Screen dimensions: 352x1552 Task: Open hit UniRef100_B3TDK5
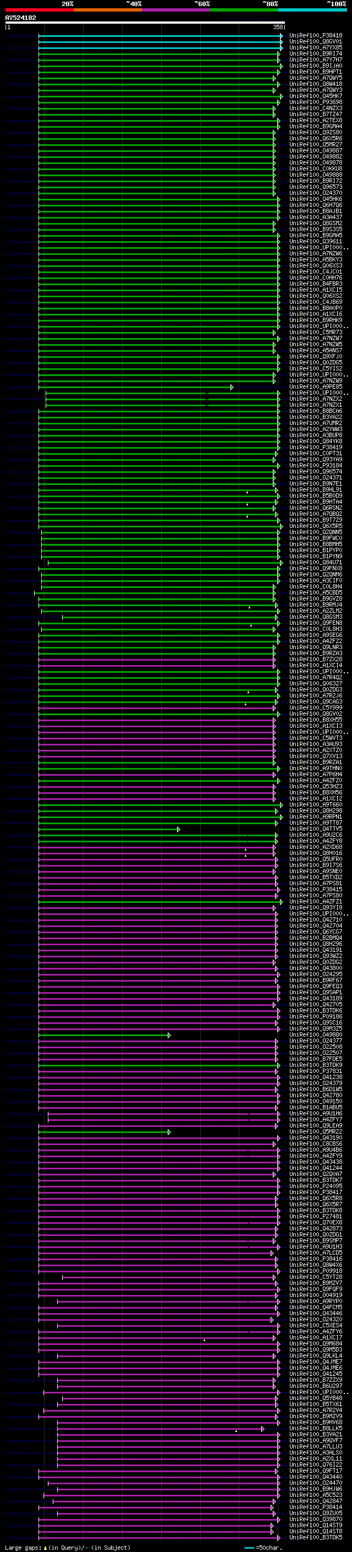(315, 1538)
